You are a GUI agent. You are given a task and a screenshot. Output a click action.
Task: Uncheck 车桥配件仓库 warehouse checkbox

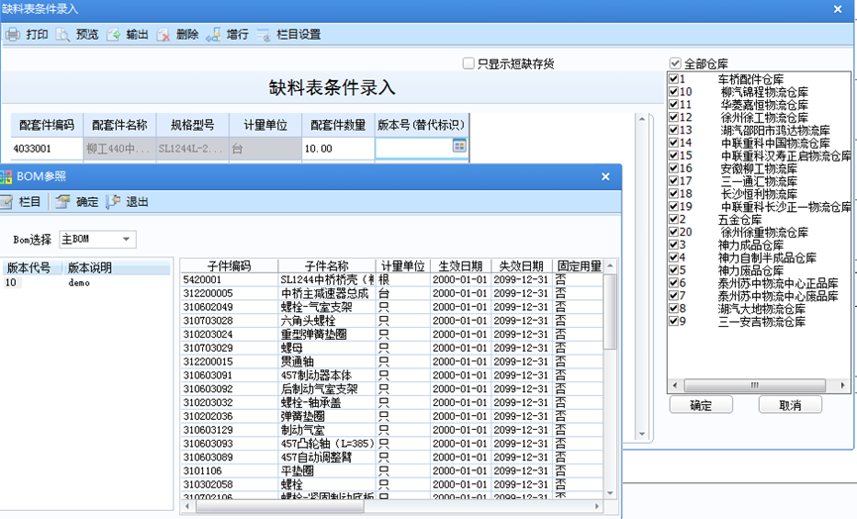674,78
